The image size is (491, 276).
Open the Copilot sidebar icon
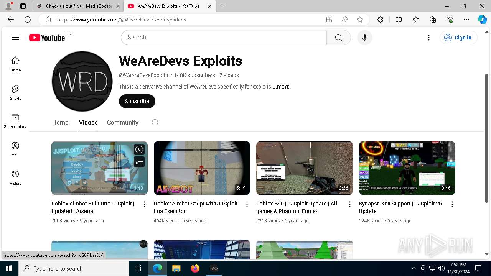click(x=482, y=20)
